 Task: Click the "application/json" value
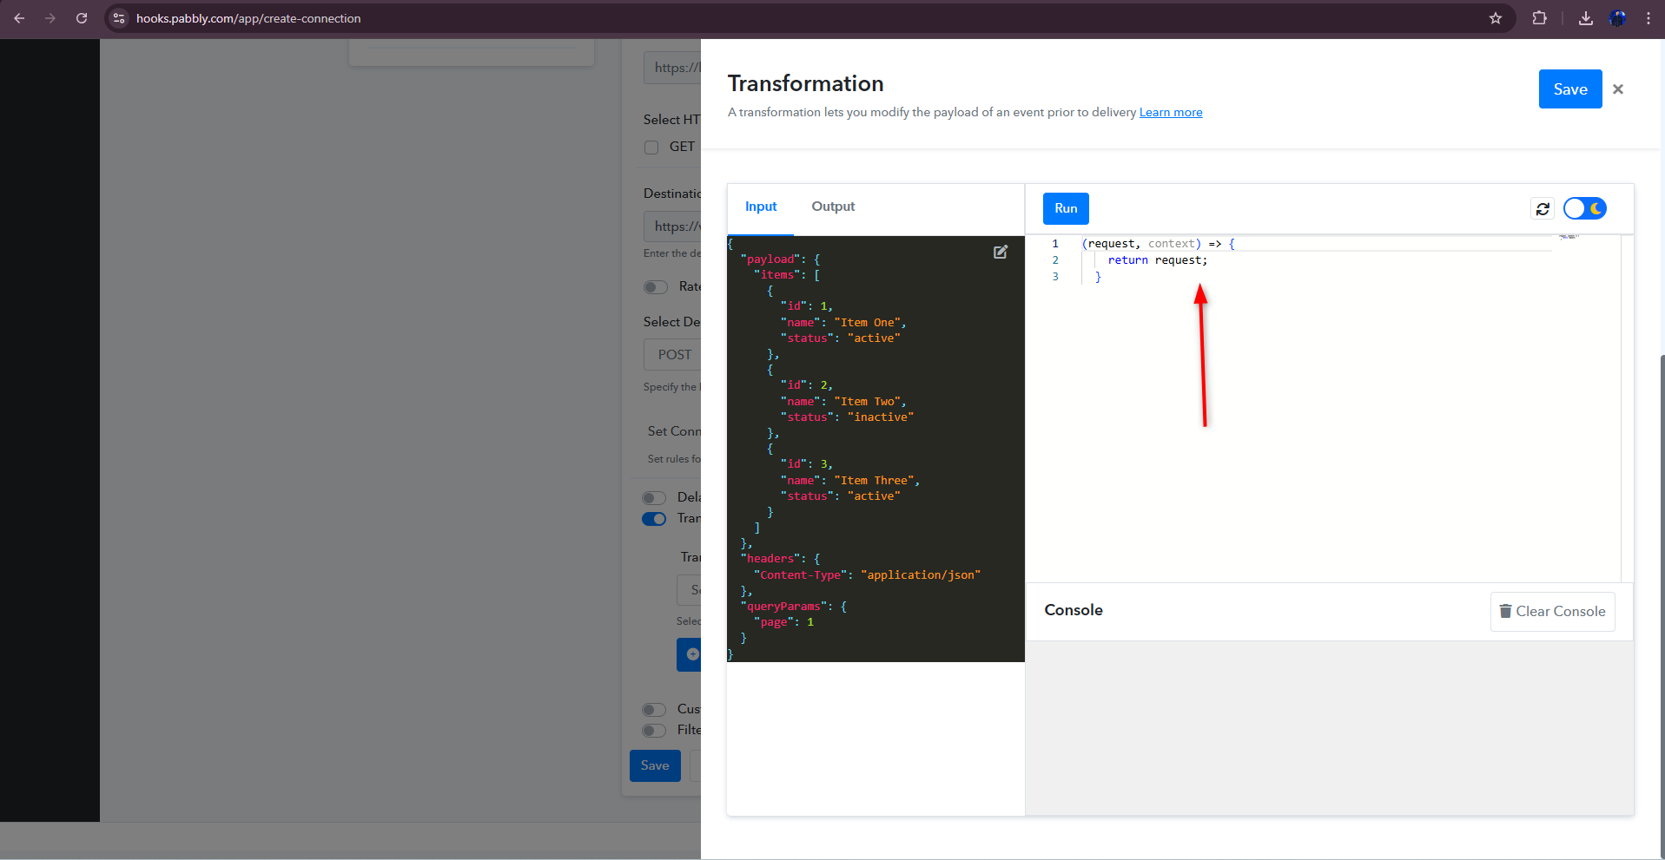(921, 575)
